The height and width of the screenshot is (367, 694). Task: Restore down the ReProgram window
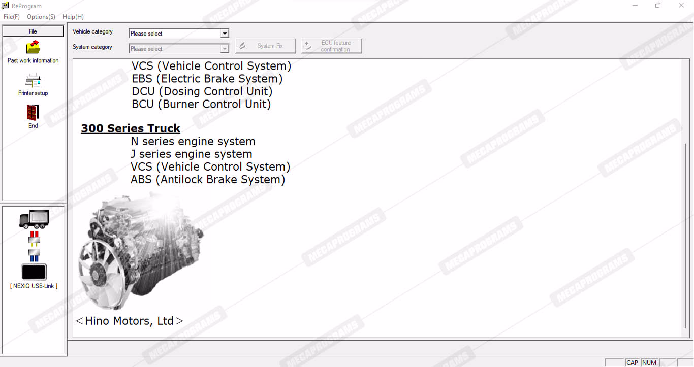pos(658,6)
